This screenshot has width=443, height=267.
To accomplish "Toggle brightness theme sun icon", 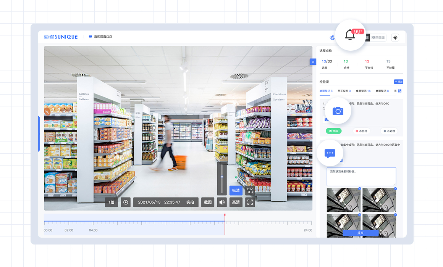I will click(x=395, y=37).
